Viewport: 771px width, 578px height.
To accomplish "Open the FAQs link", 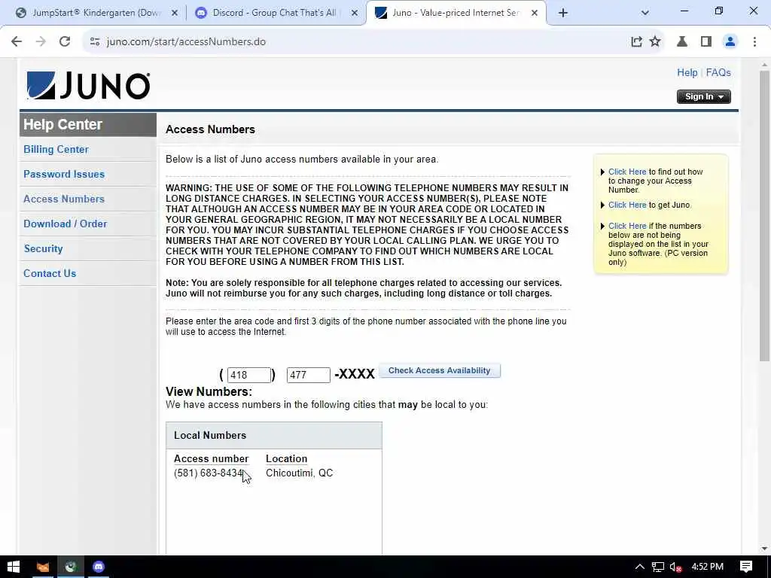I will (x=718, y=73).
